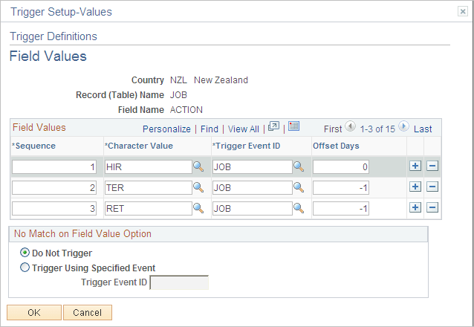The width and height of the screenshot is (474, 327).
Task: Click the 1-3 of 15 row counter
Action: click(377, 129)
